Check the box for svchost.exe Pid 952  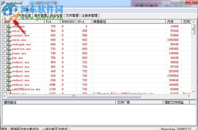[x=5, y=67]
